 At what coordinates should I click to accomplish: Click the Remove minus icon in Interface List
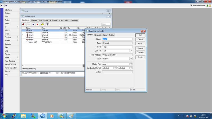coord(28,24)
